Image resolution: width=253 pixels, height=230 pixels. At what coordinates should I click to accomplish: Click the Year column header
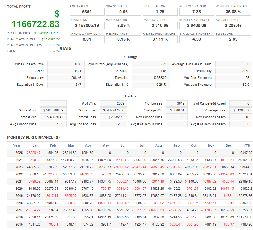point(17,146)
